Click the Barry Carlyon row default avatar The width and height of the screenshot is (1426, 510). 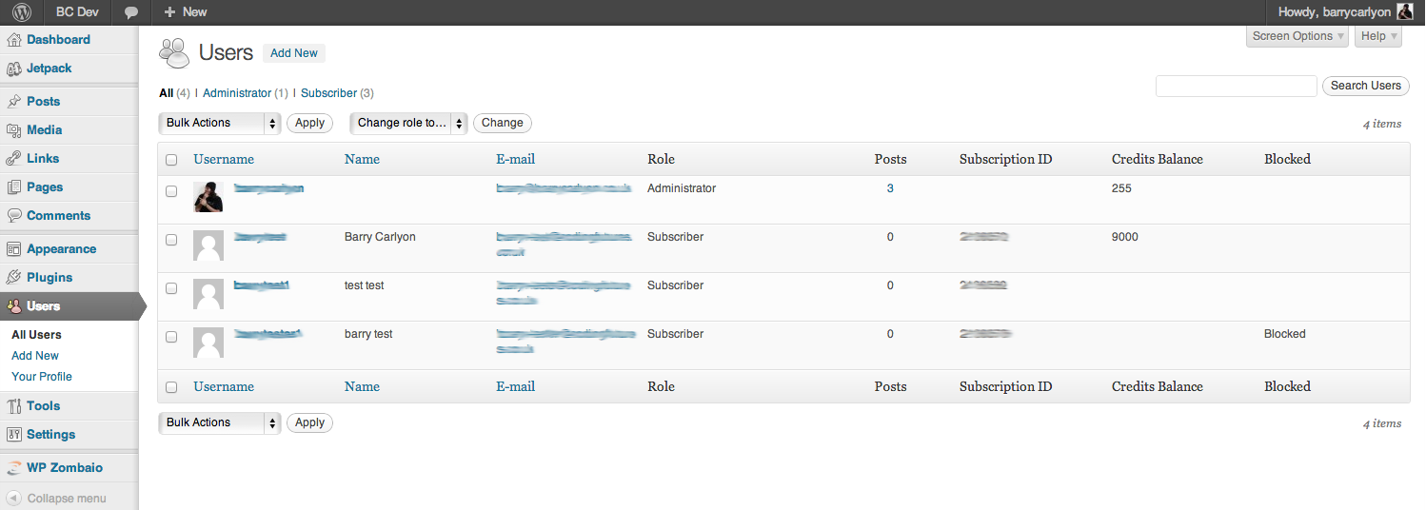pos(208,245)
